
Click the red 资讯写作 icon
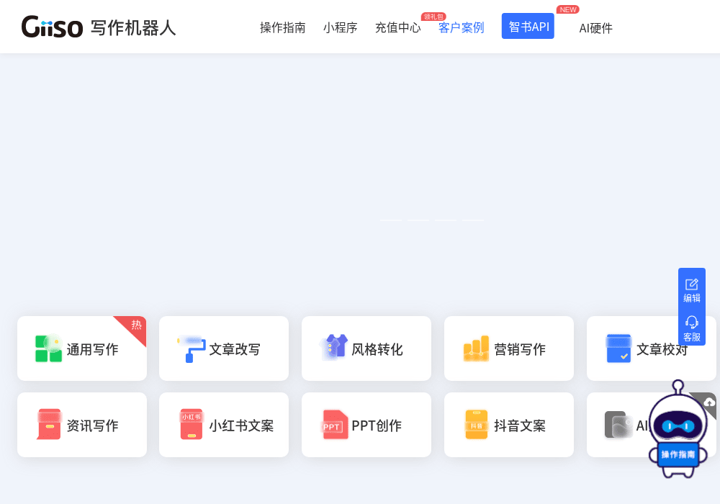click(49, 424)
